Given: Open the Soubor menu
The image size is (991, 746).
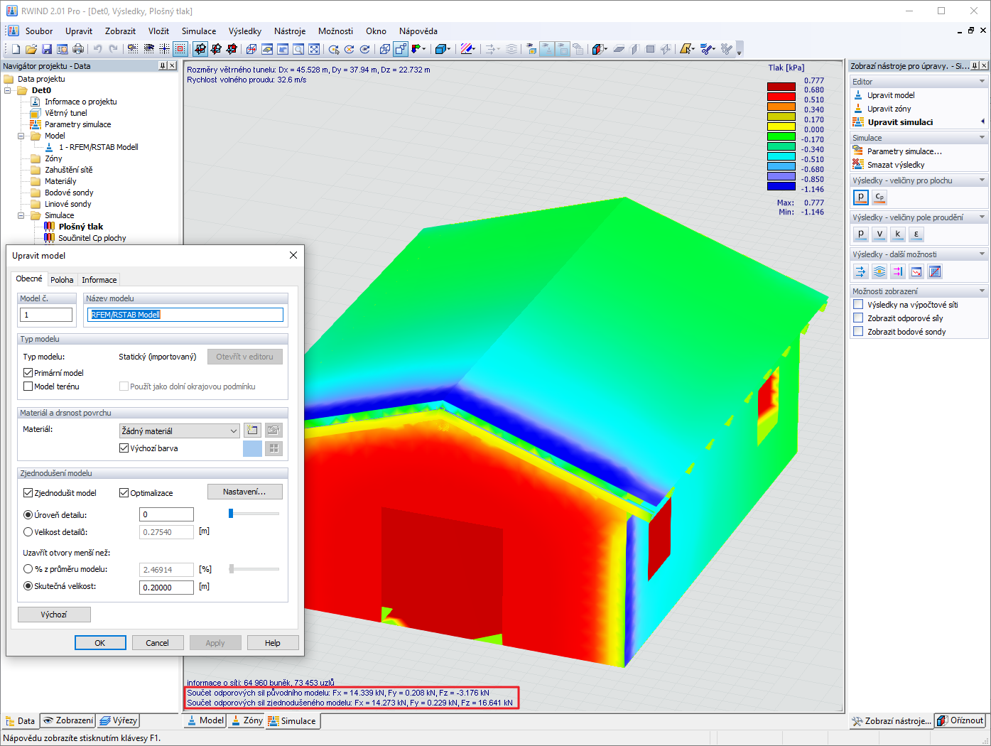Looking at the screenshot, I should point(39,31).
